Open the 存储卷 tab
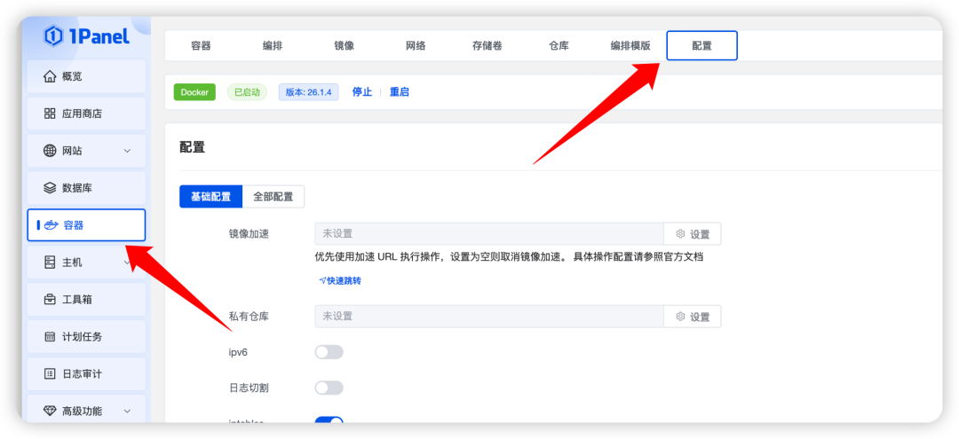 (487, 46)
